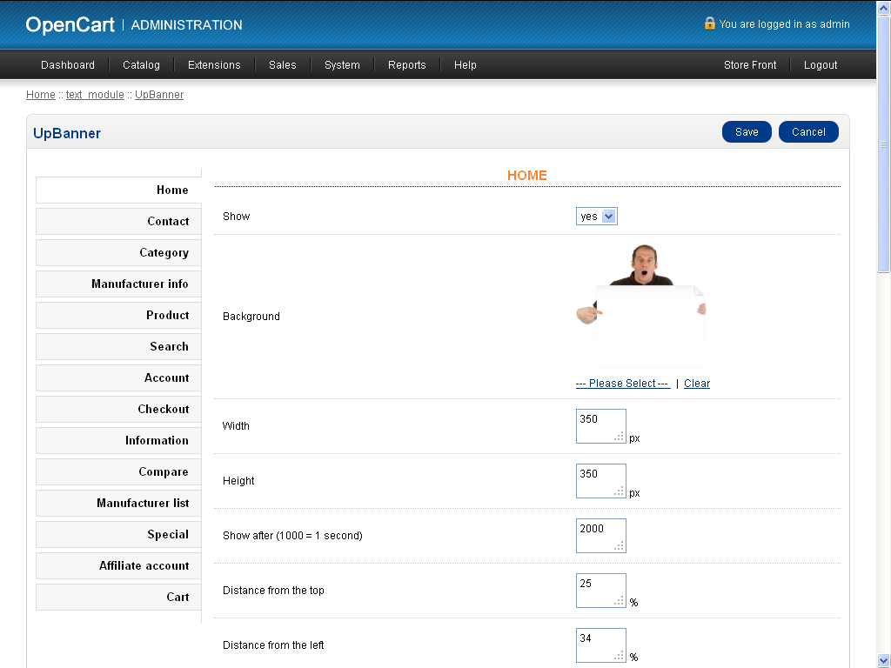Switch to the Affiliate account tab
Viewport: 891px width, 668px height.
[118, 565]
